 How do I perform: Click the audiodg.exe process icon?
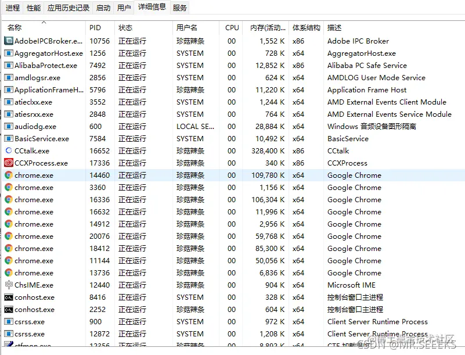[x=9, y=126]
